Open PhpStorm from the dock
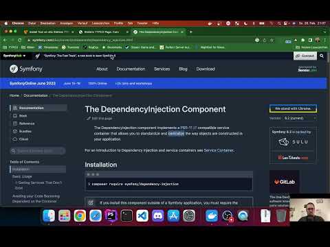 click(111, 215)
